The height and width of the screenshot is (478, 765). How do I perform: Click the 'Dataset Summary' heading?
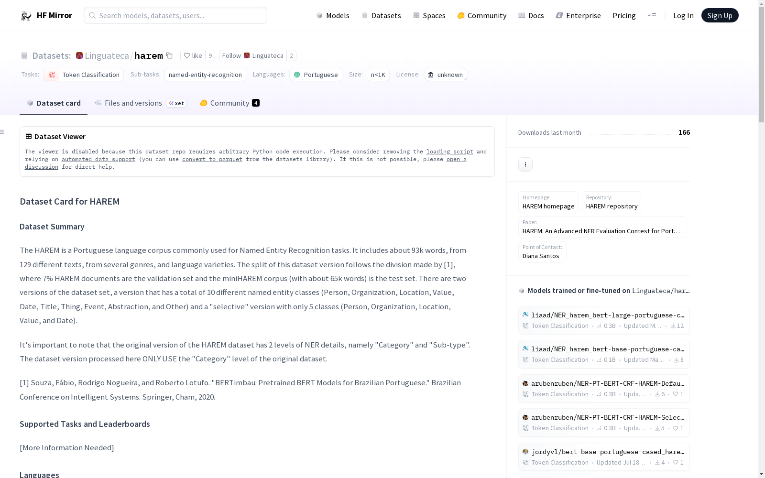pyautogui.click(x=52, y=227)
